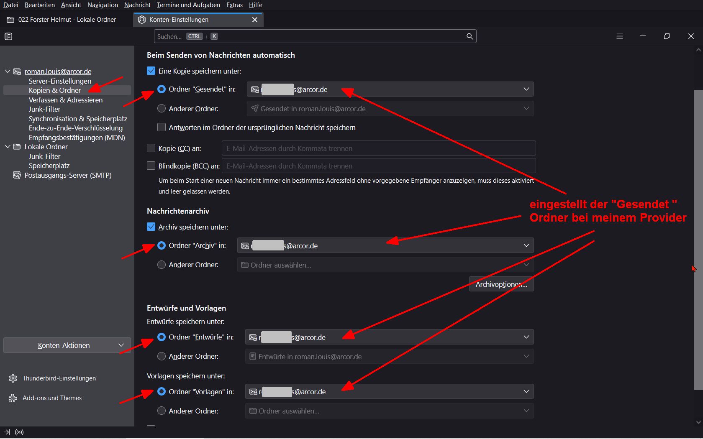703x439 pixels.
Task: Close the Konten-Einstellungen tab
Action: [255, 20]
